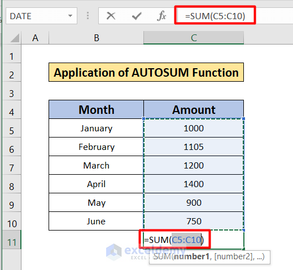Click the formula bar resize handle dots

pyautogui.click(x=88, y=16)
